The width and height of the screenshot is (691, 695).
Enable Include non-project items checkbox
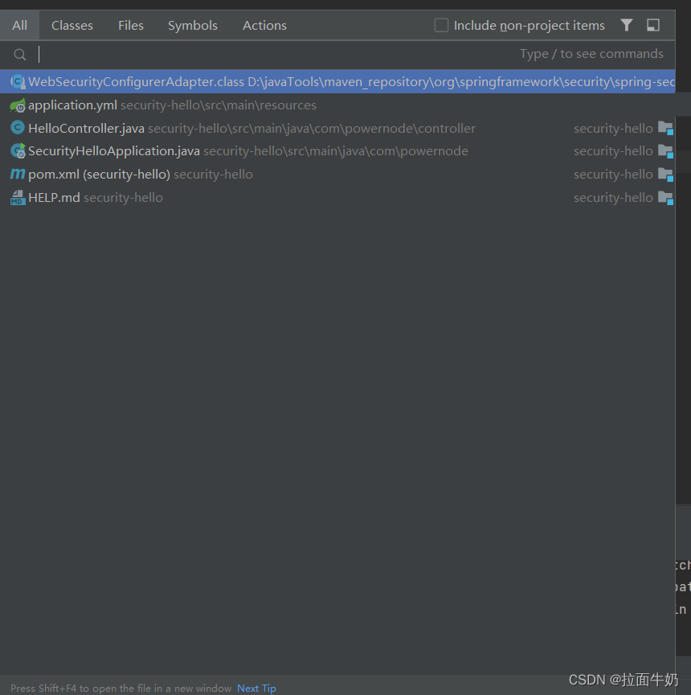point(441,25)
